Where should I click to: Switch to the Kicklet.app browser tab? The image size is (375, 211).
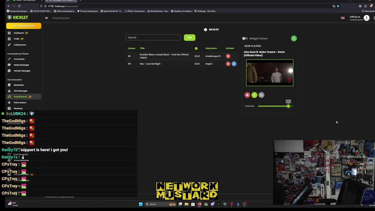(62, 1)
